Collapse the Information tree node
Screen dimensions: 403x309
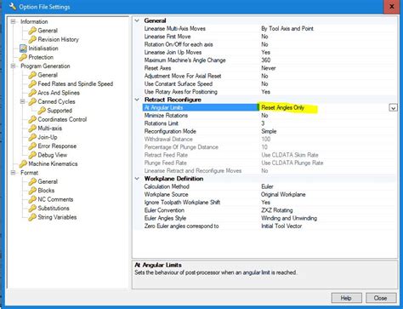coord(13,21)
